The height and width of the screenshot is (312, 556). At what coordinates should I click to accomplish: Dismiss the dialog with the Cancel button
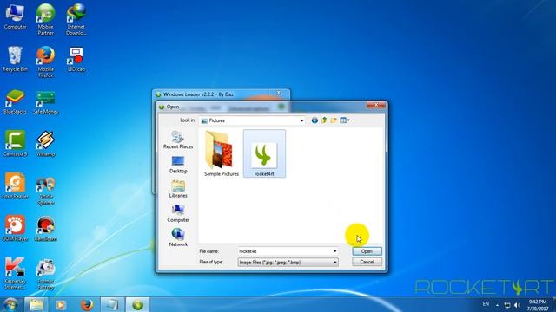coord(367,262)
